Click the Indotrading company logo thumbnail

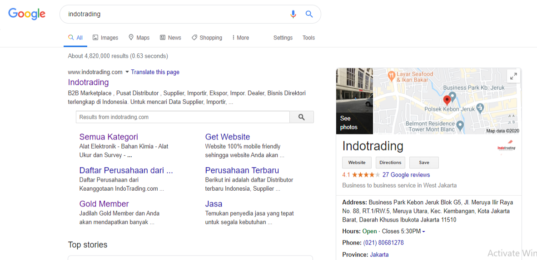point(506,147)
